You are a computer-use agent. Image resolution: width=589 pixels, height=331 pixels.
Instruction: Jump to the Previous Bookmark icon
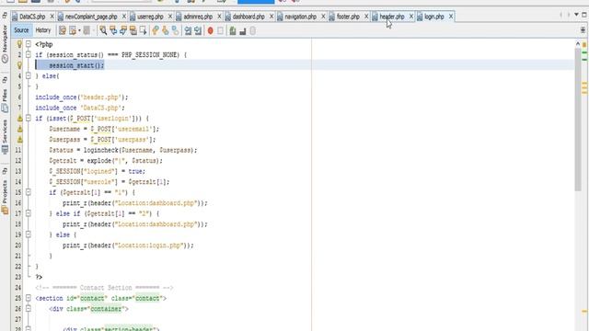156,30
